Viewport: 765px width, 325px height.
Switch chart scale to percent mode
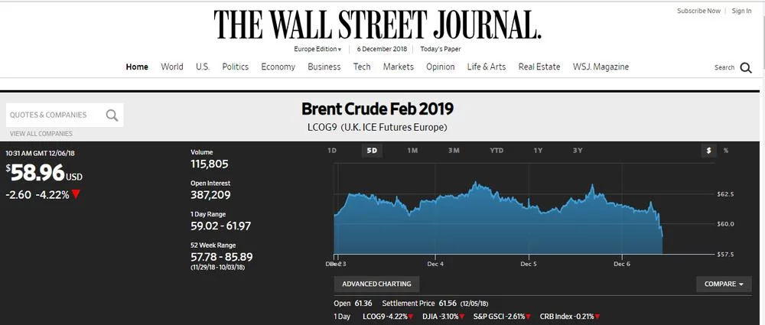[x=726, y=151]
